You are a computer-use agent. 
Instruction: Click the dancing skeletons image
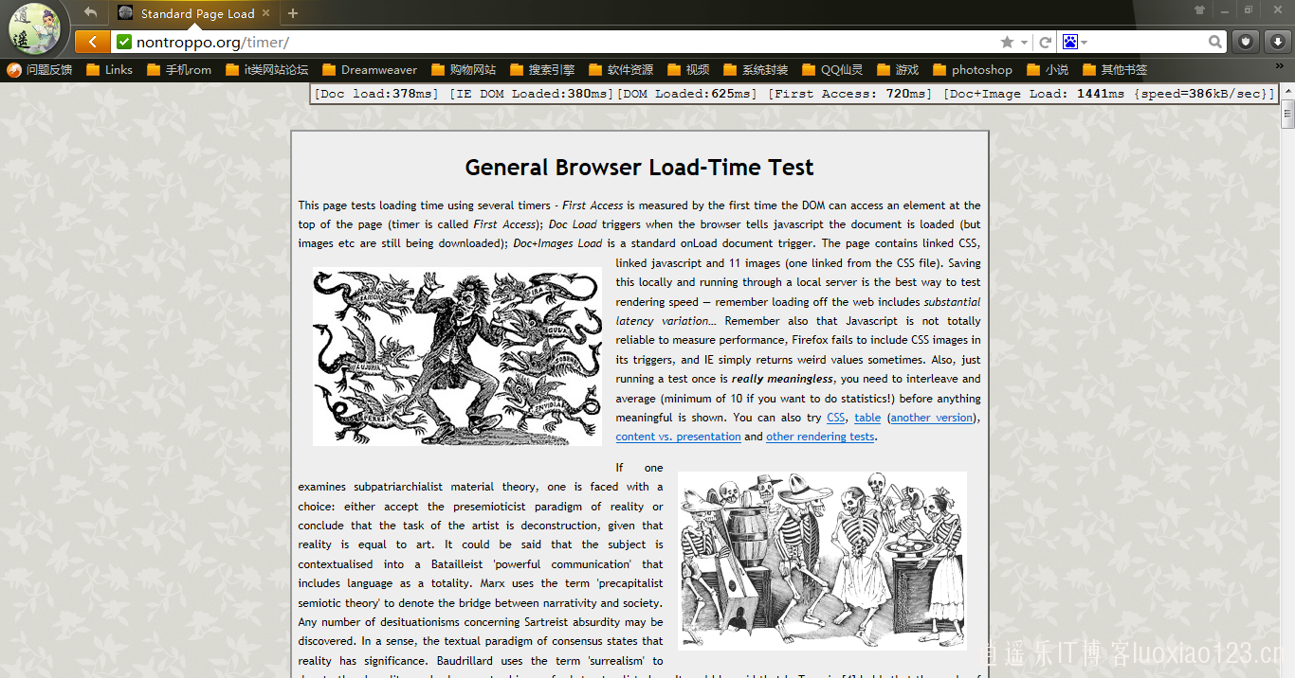point(822,561)
